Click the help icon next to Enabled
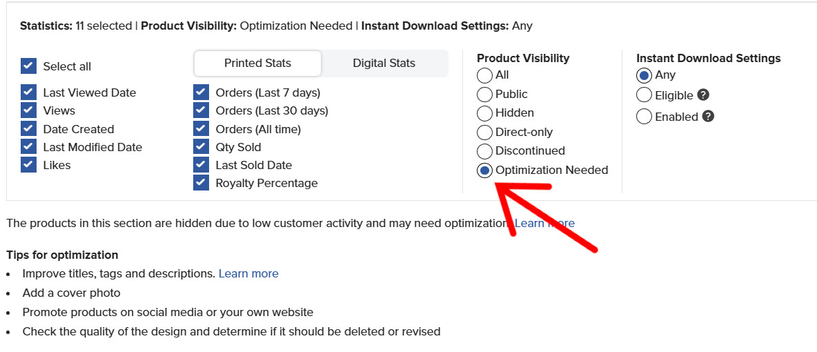 [708, 116]
